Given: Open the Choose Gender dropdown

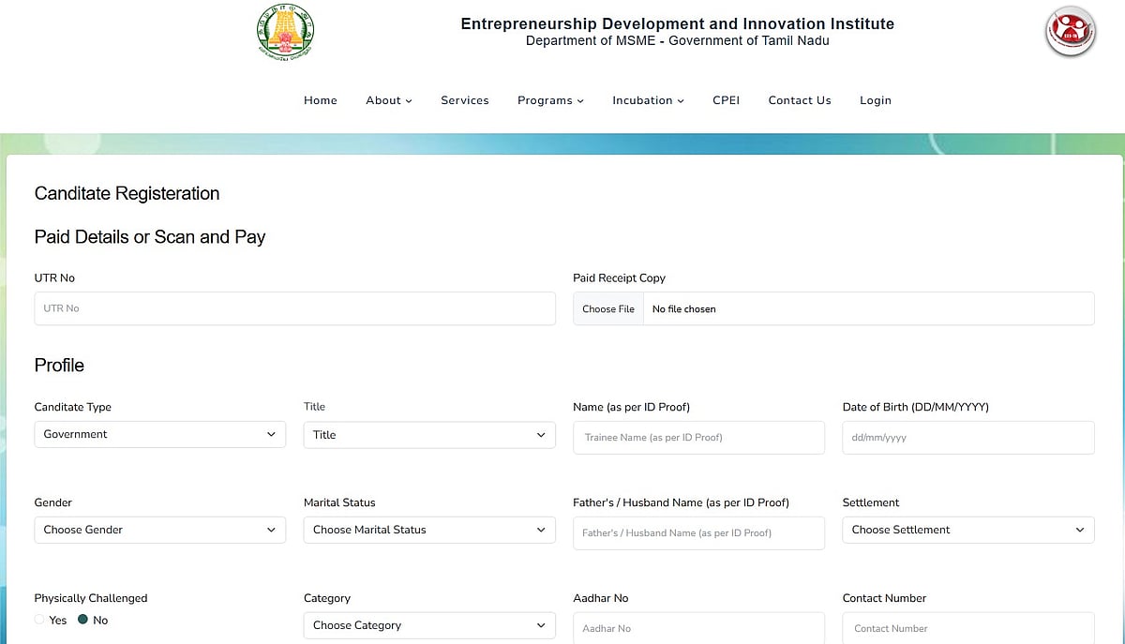Looking at the screenshot, I should [x=159, y=530].
